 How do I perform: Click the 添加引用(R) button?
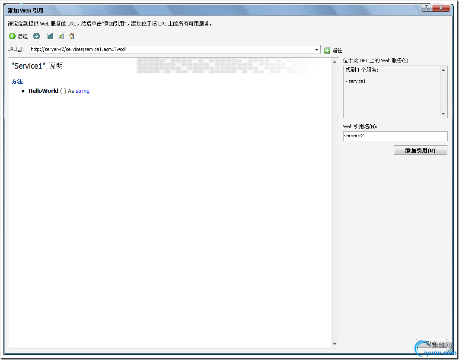(x=421, y=150)
